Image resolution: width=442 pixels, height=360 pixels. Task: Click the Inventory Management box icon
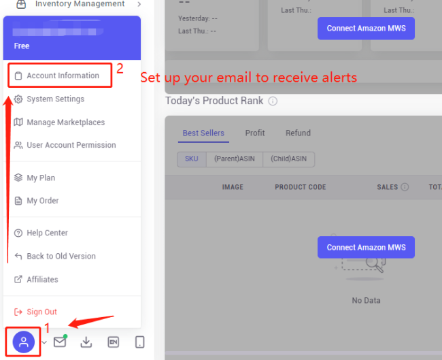(x=21, y=4)
